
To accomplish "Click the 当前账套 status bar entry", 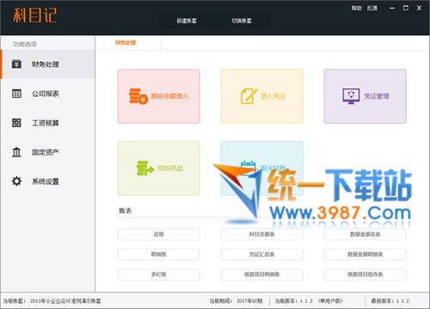I will (52, 301).
